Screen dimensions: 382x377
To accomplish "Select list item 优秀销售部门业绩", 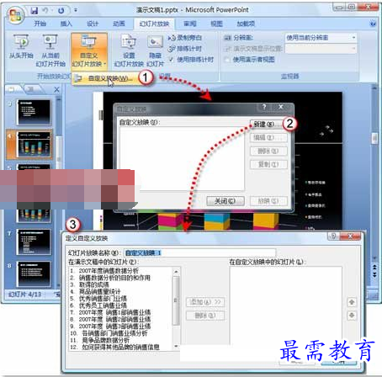I will click(x=103, y=299).
